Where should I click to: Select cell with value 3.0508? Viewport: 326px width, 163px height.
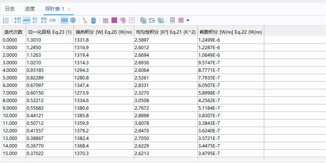pyautogui.click(x=166, y=101)
